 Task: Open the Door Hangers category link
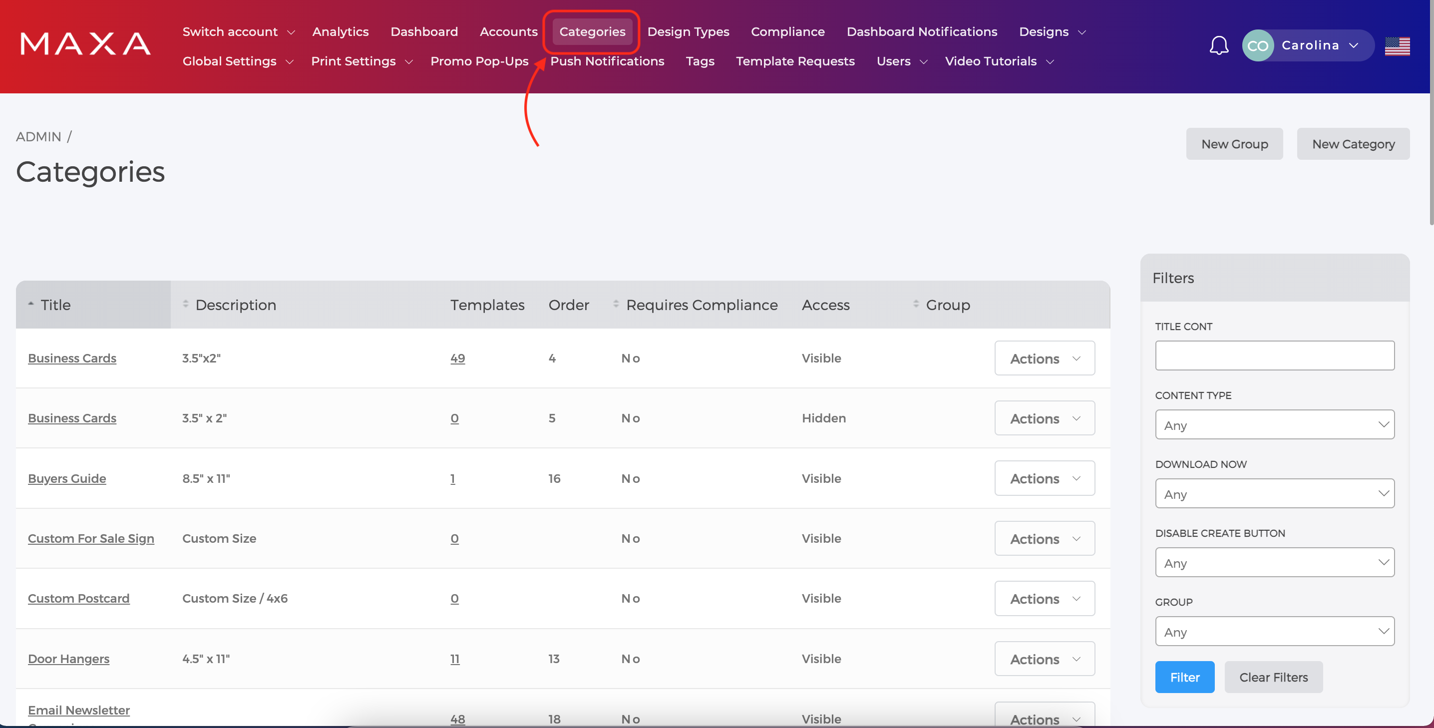[x=68, y=659]
